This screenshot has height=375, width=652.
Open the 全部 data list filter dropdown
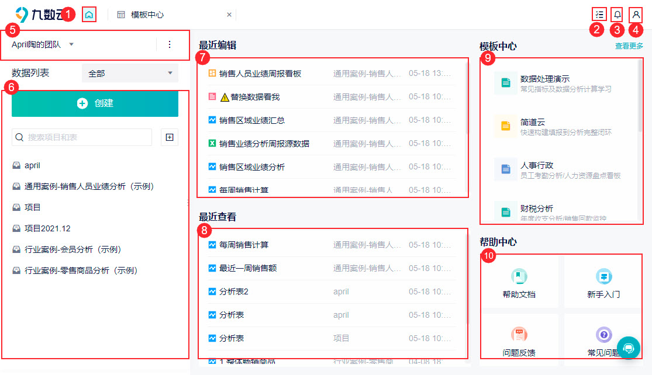click(x=130, y=73)
